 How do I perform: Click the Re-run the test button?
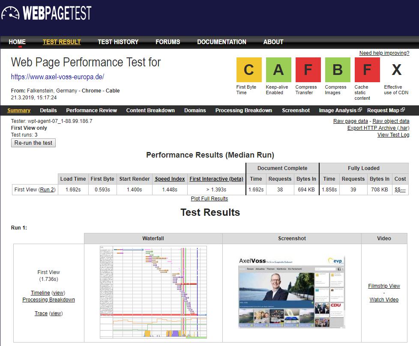coord(33,143)
